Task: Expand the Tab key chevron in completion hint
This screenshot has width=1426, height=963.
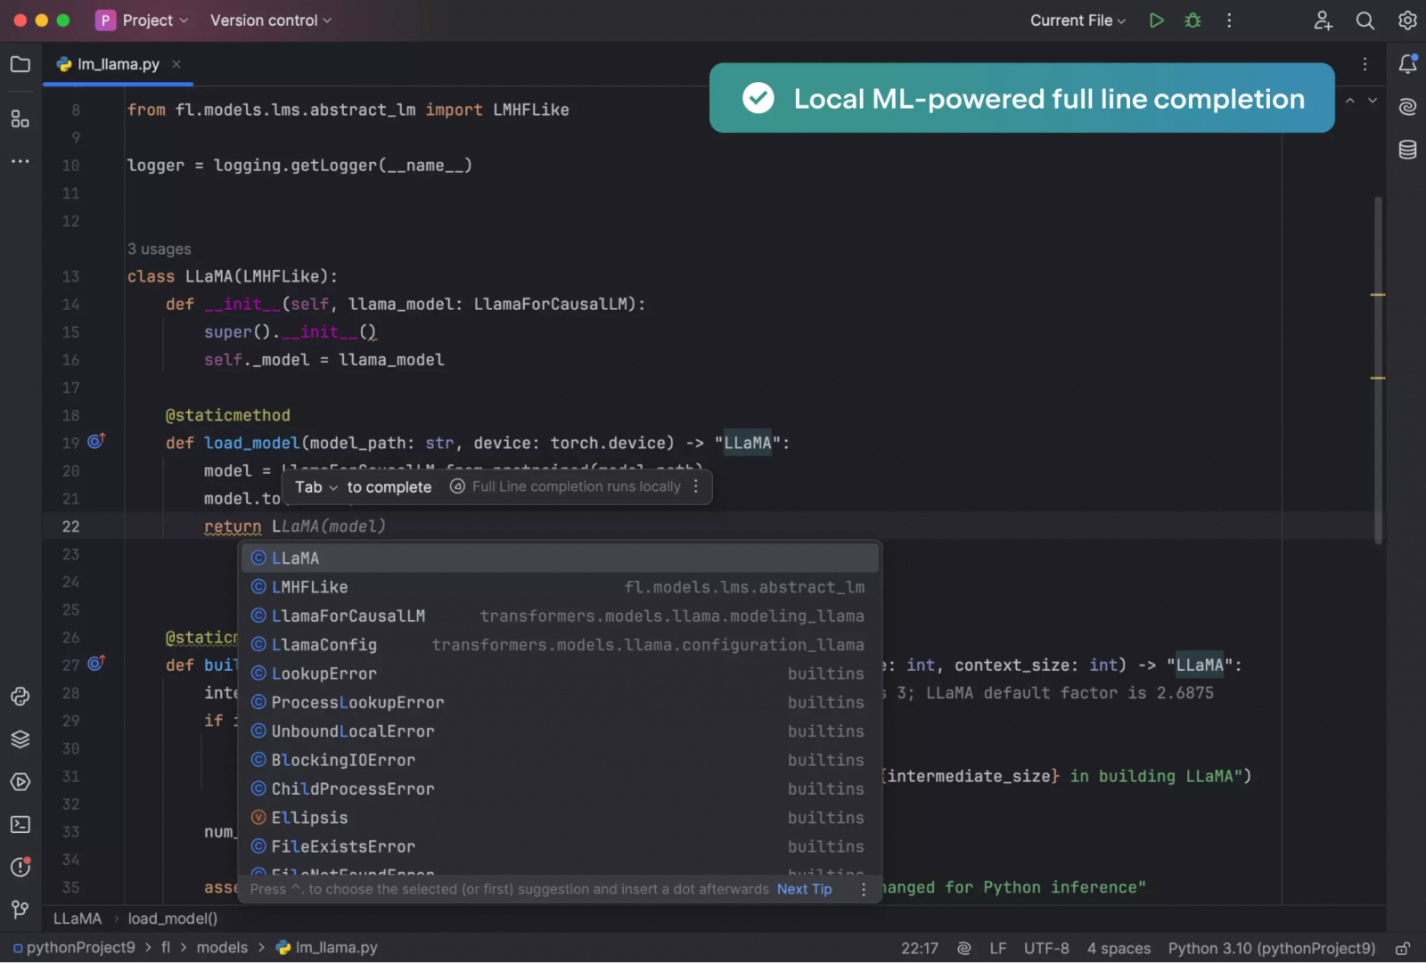Action: pyautogui.click(x=333, y=487)
